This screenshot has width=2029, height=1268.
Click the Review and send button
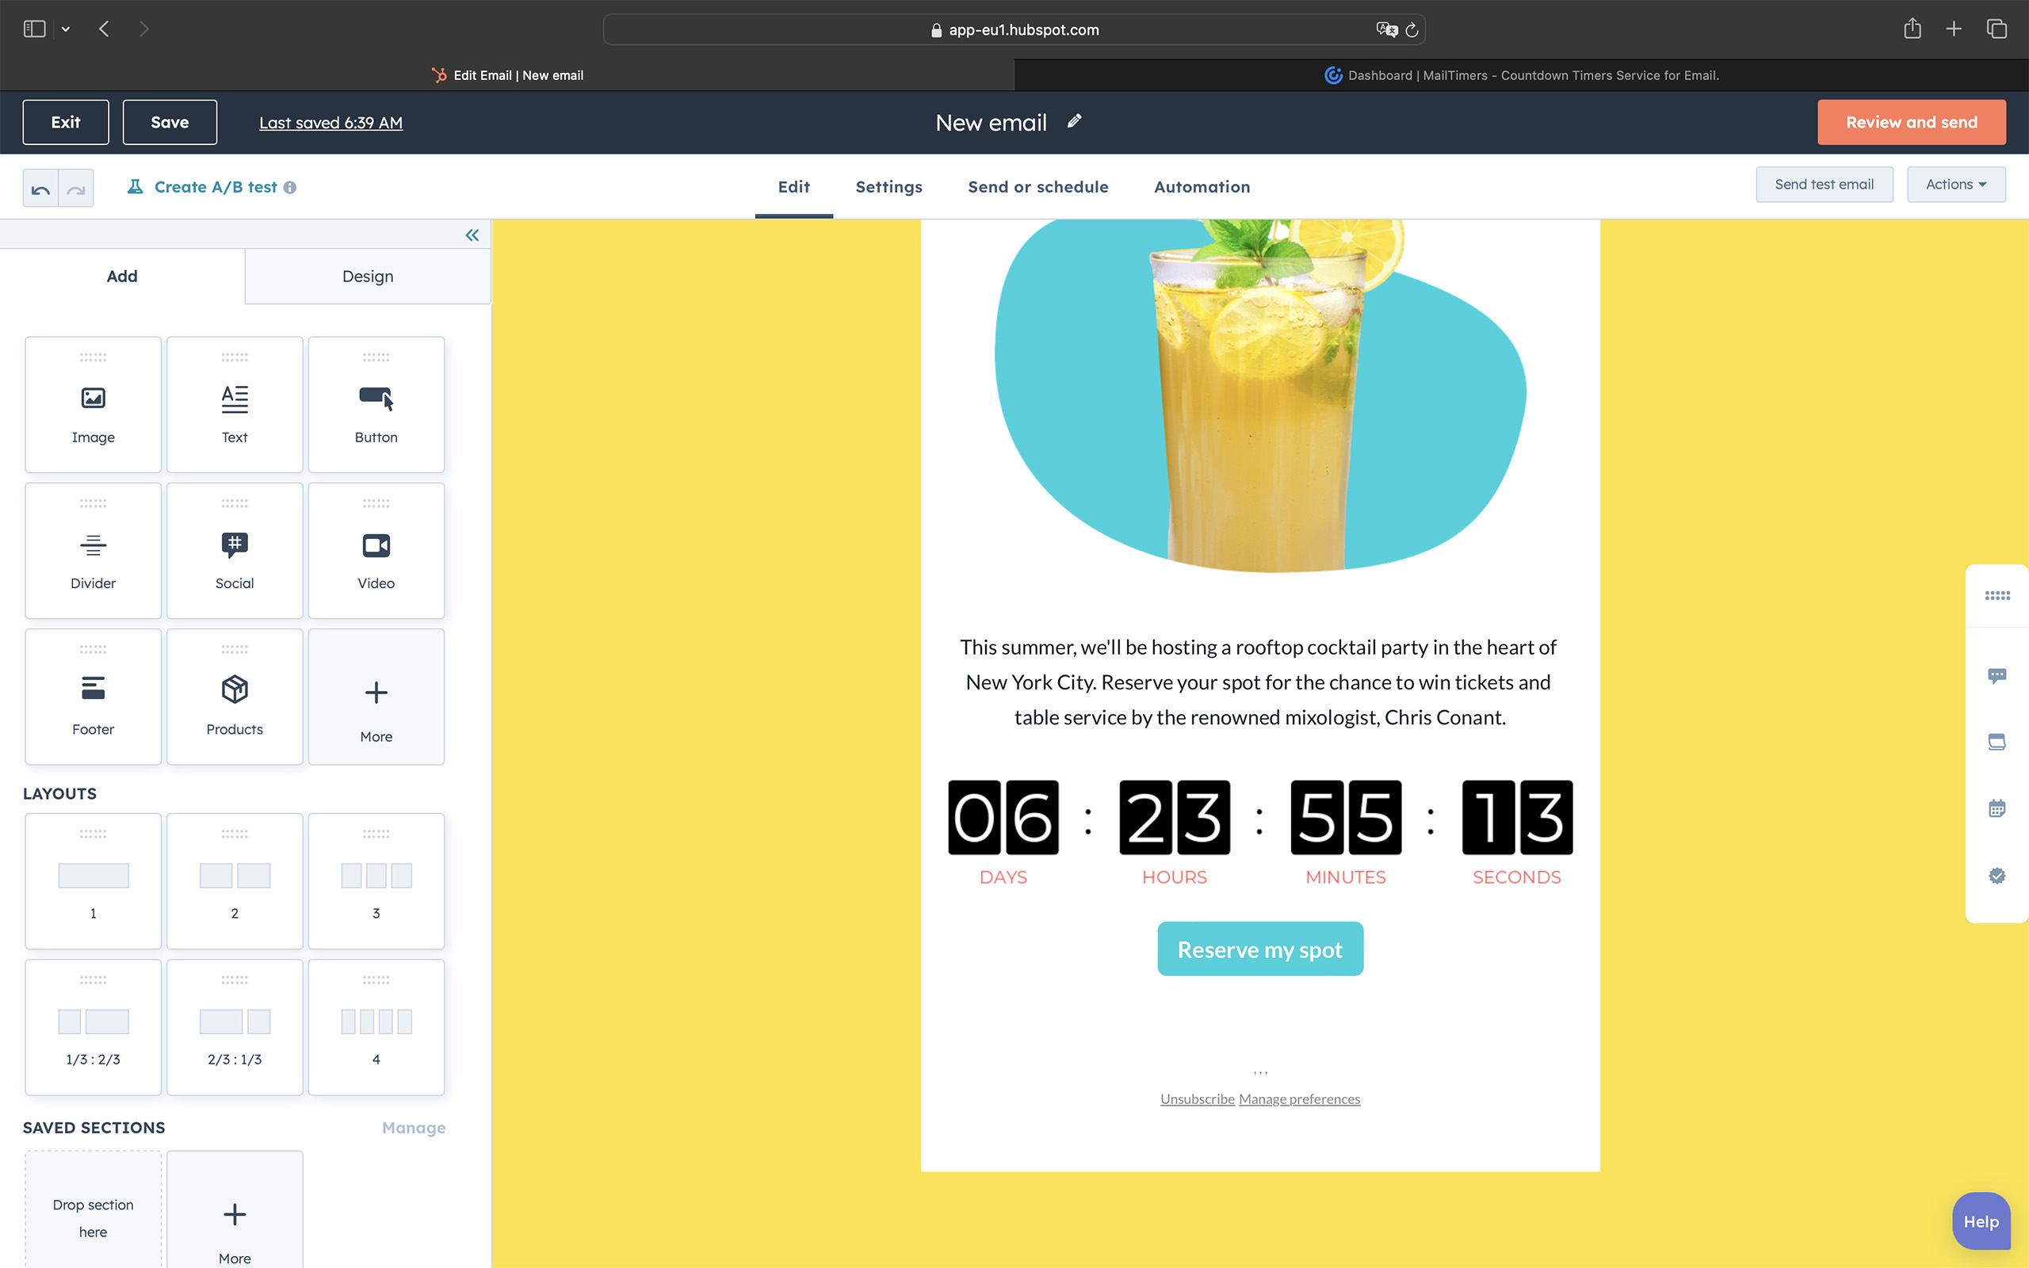click(x=1911, y=122)
